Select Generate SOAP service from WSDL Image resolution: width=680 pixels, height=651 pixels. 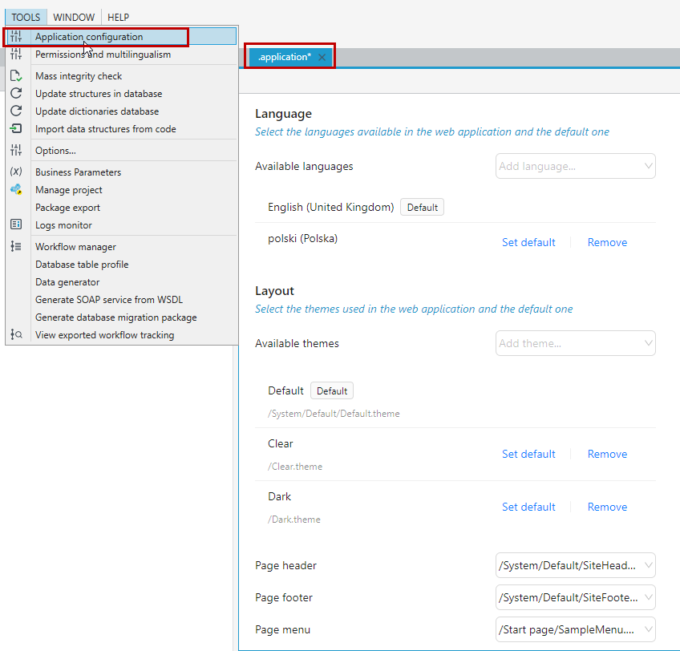coord(121,299)
